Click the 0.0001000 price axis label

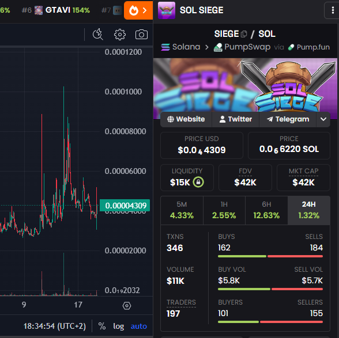pos(123,92)
